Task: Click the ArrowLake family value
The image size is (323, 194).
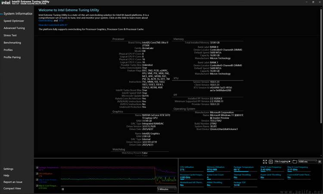Action: coord(148,48)
